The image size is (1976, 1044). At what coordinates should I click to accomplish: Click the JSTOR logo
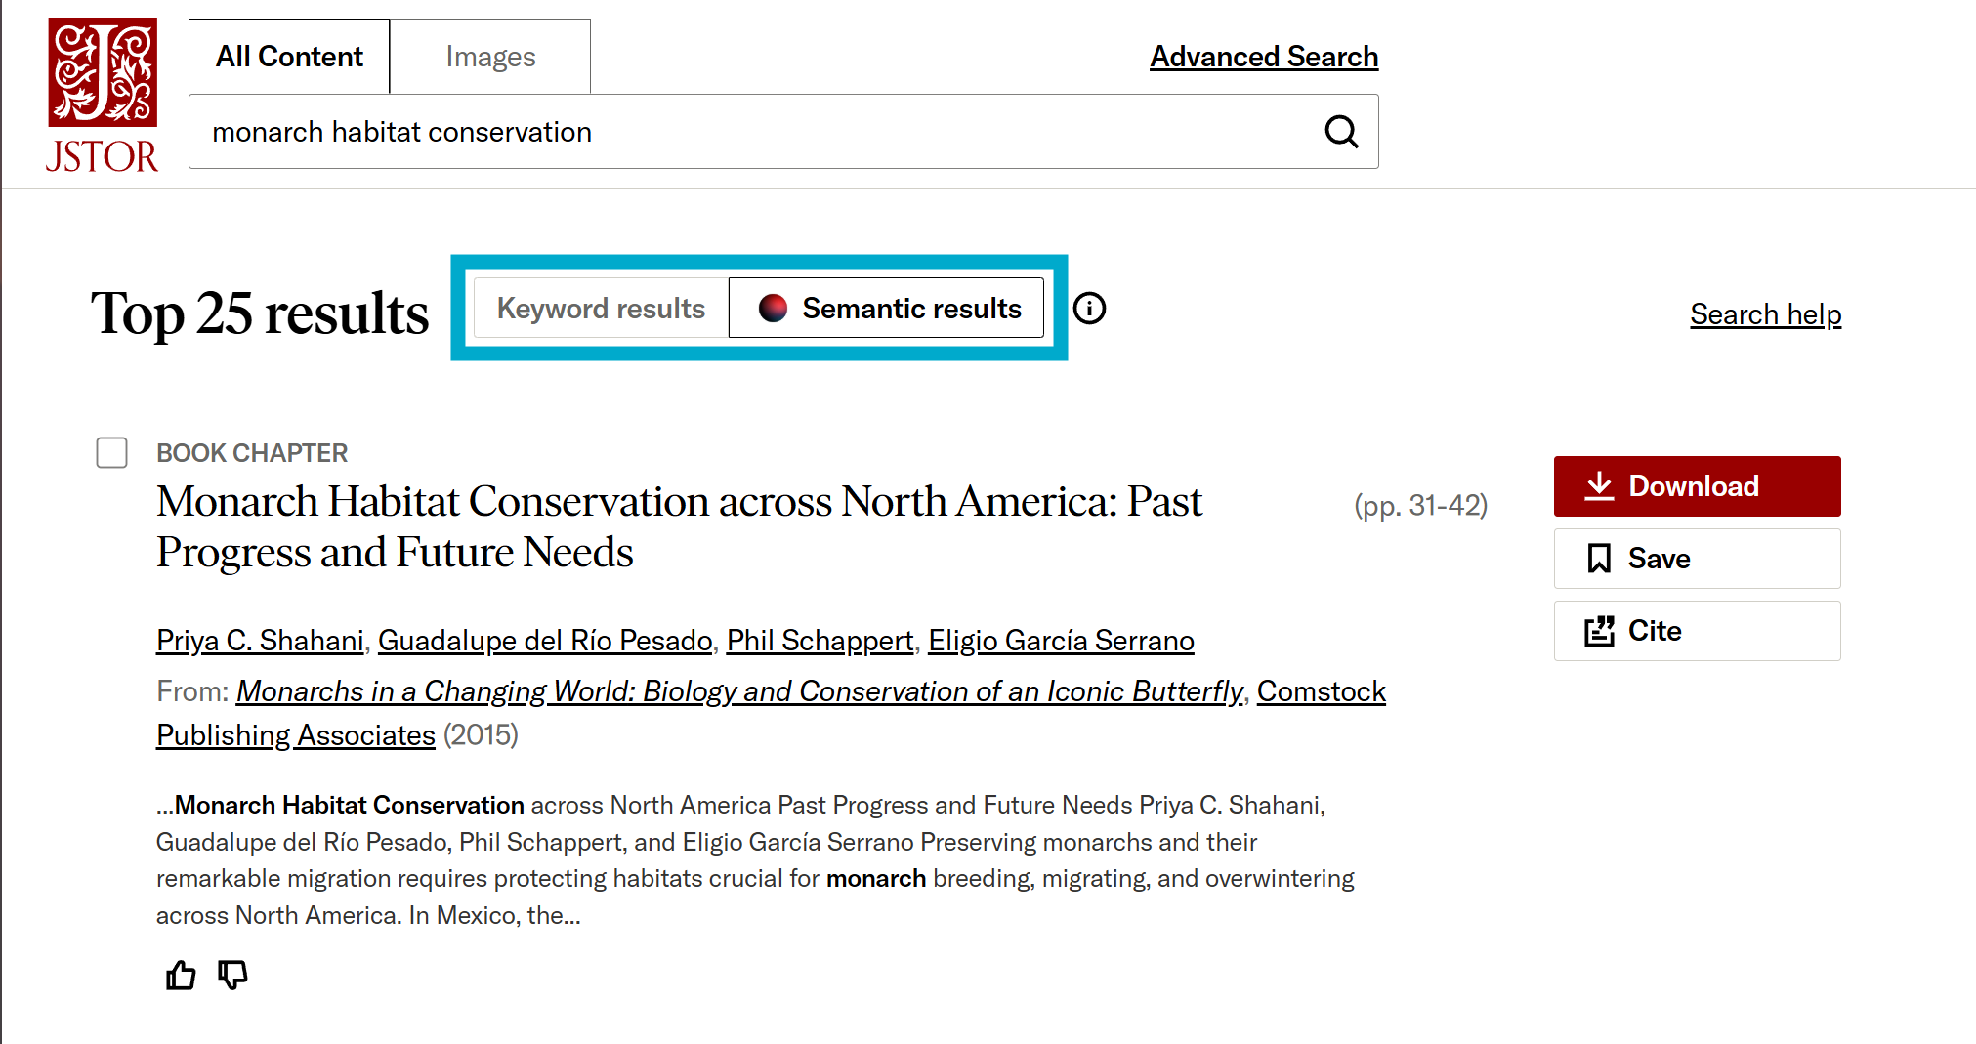pos(103,95)
